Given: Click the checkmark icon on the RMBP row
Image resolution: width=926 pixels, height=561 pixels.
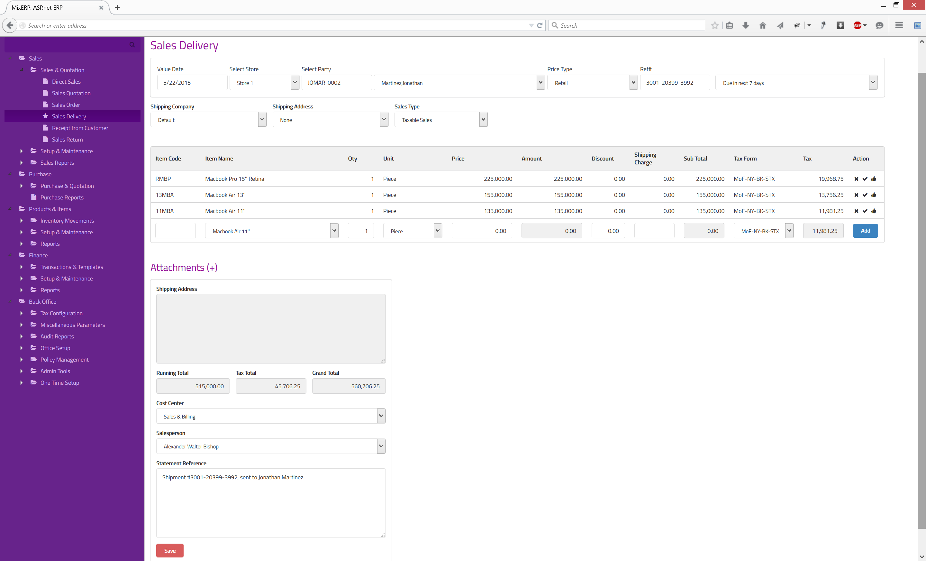Looking at the screenshot, I should [x=865, y=179].
